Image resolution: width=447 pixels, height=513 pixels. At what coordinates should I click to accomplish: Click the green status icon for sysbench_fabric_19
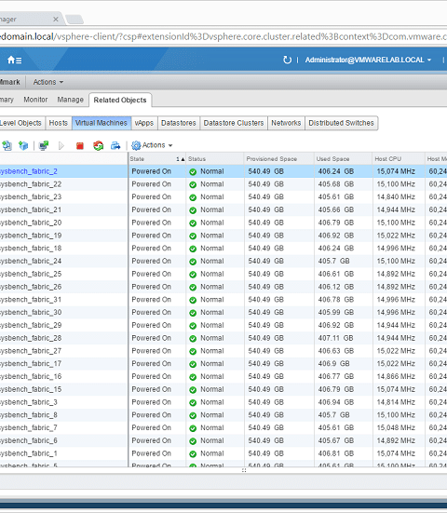coord(193,236)
